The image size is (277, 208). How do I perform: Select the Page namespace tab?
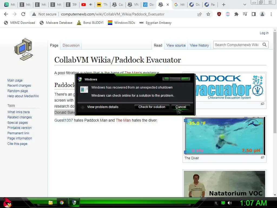pyautogui.click(x=54, y=45)
